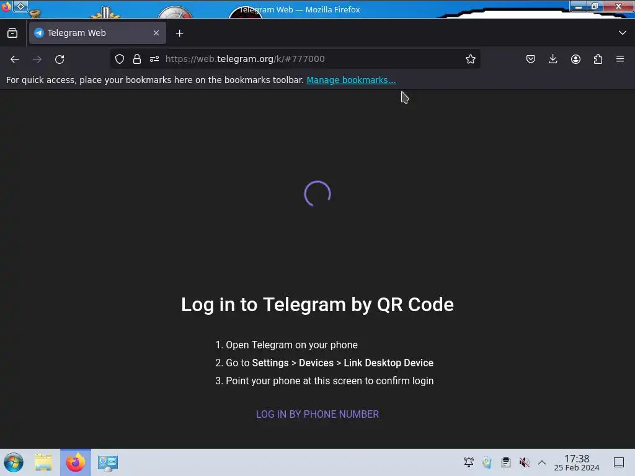Click heading 'Log in to Telegram by QR Code'
This screenshot has height=476, width=635.
point(317,304)
